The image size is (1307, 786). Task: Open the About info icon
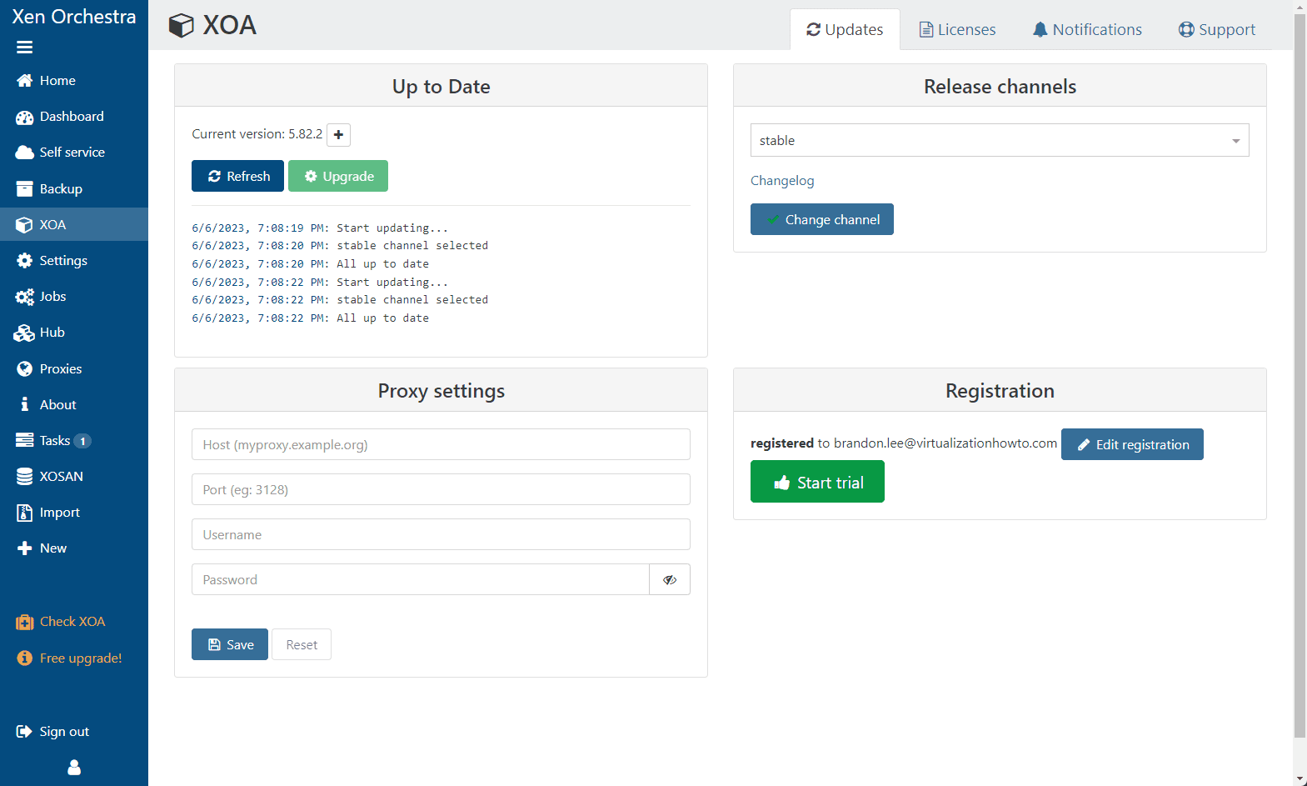tap(24, 405)
